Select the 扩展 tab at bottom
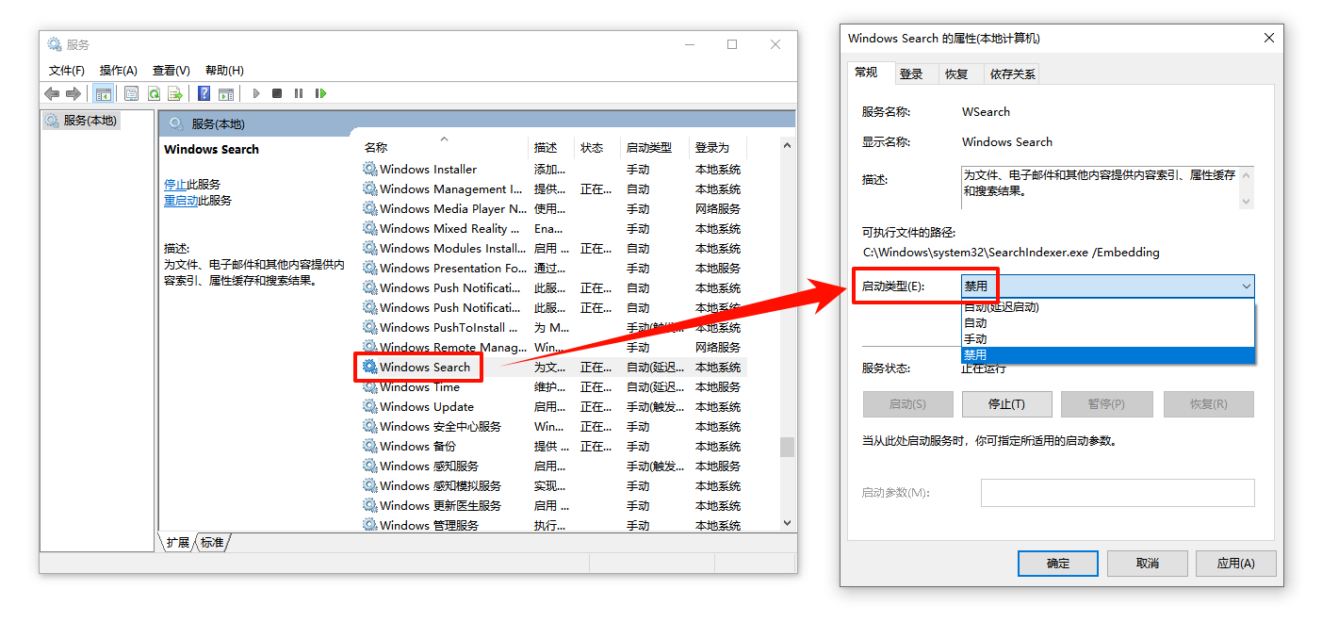The height and width of the screenshot is (622, 1322). pyautogui.click(x=177, y=543)
